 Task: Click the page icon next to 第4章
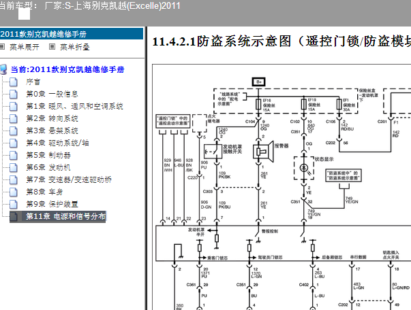click(x=14, y=143)
